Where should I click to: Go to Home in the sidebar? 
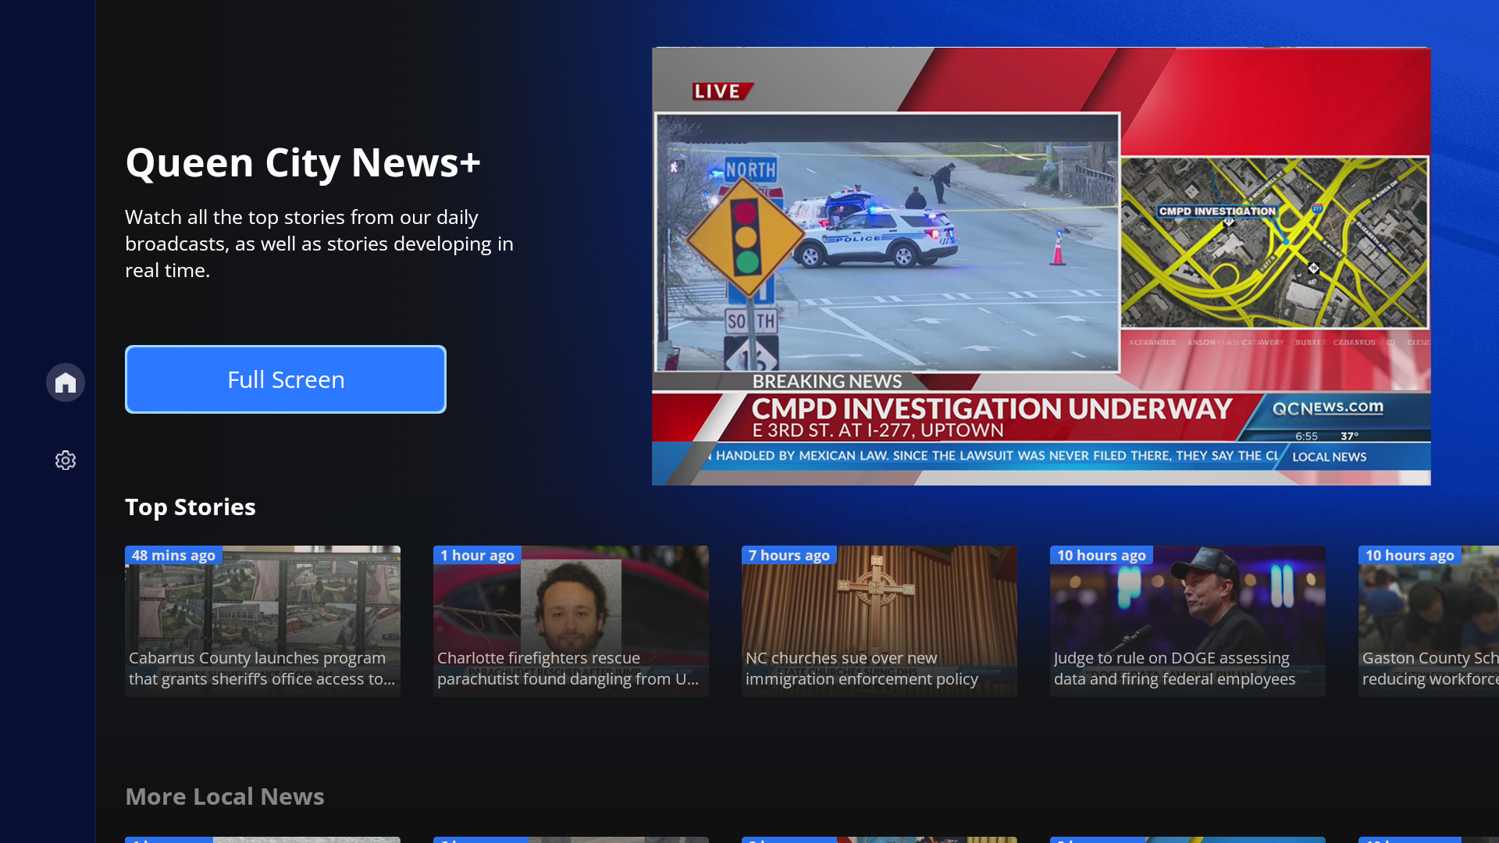click(x=66, y=382)
